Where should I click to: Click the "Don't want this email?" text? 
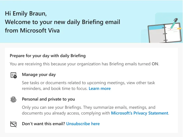[43, 124]
